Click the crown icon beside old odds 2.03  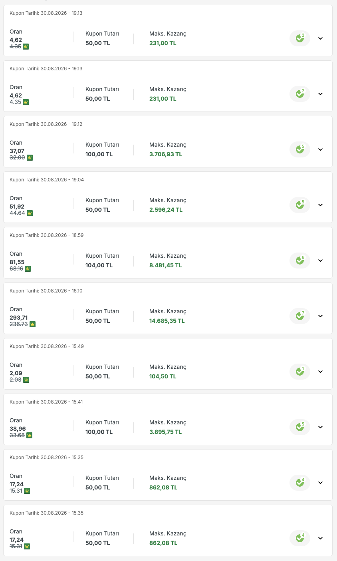pos(26,380)
